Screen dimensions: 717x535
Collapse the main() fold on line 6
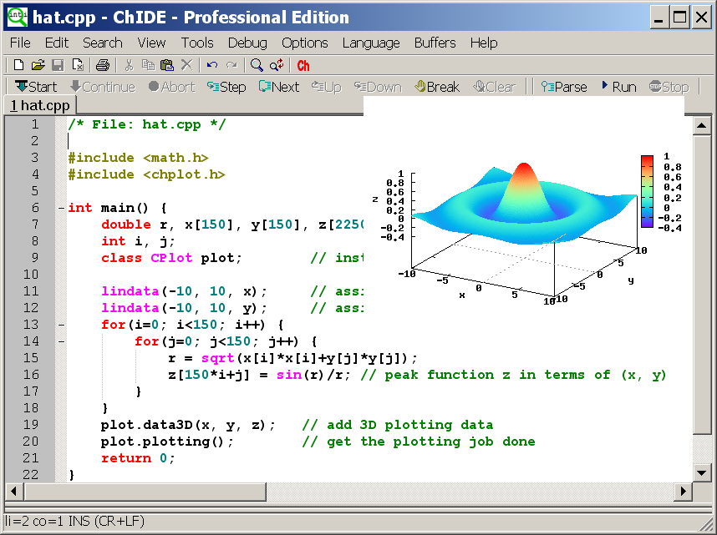[x=61, y=209]
